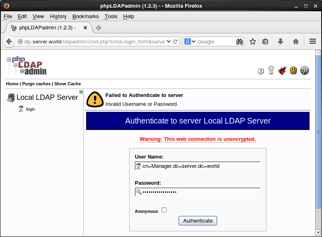This screenshot has height=237, width=322.
Task: Open the Bookmarks menu
Action: [x=85, y=16]
